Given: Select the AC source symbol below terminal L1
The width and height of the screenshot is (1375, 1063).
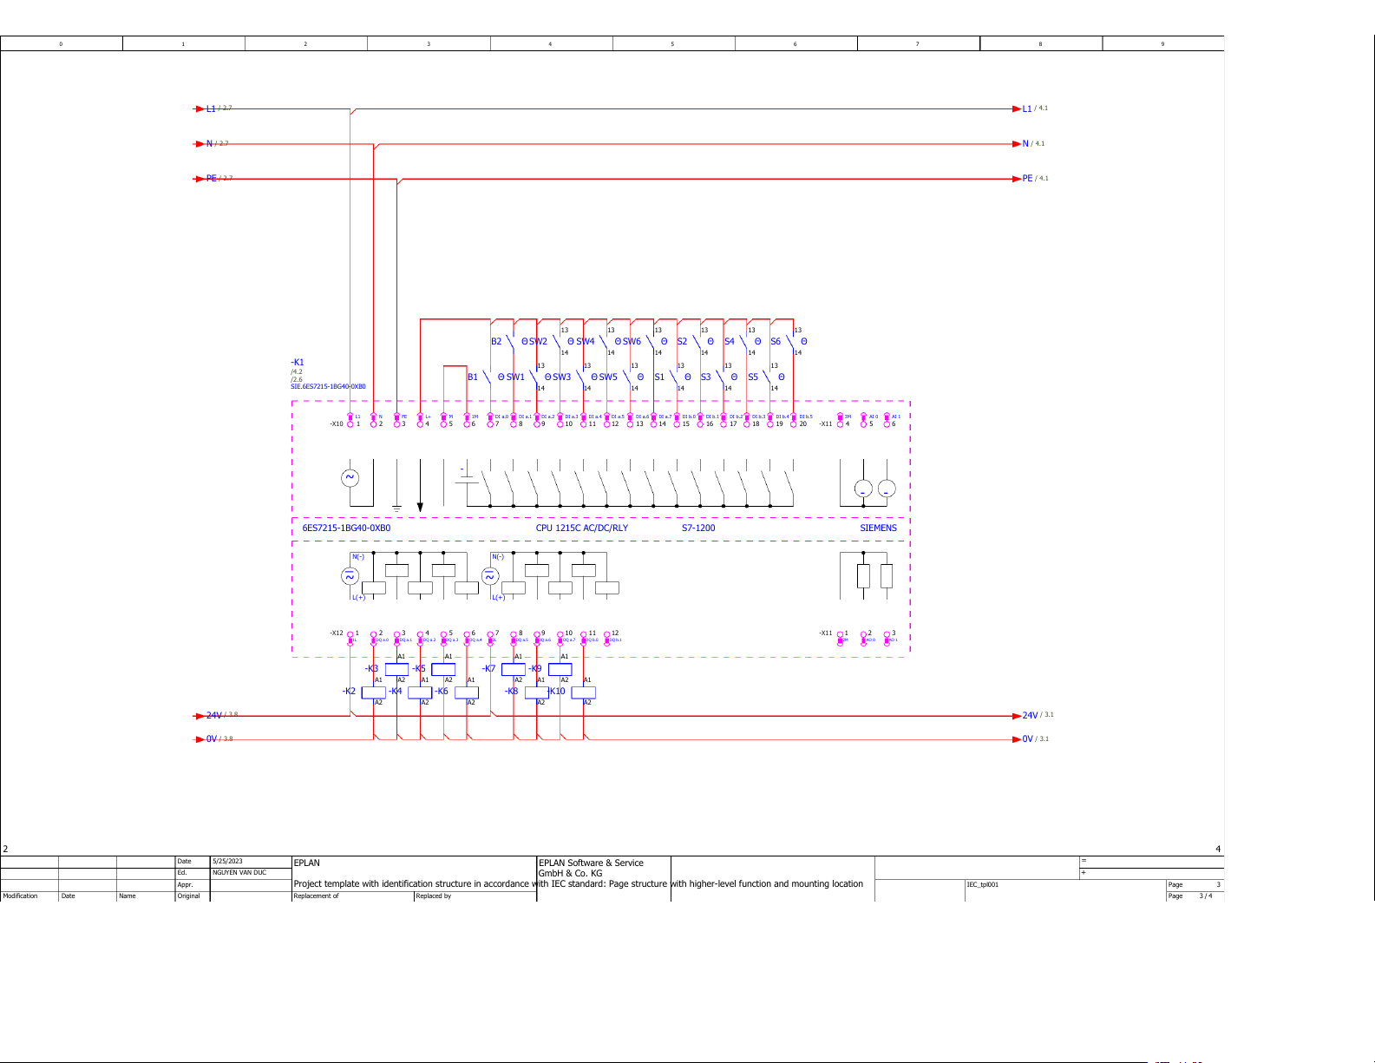Looking at the screenshot, I should click(350, 477).
